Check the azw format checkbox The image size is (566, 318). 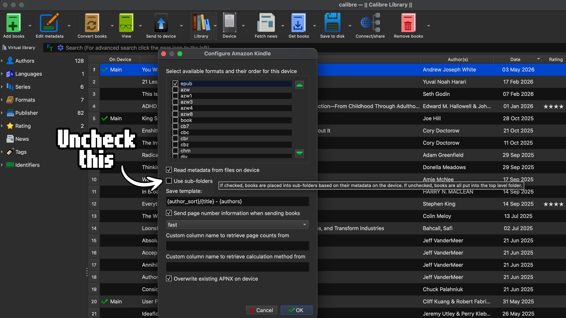click(175, 90)
